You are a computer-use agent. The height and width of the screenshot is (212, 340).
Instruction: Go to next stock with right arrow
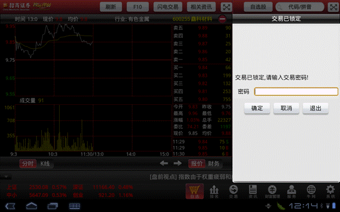[178, 163]
